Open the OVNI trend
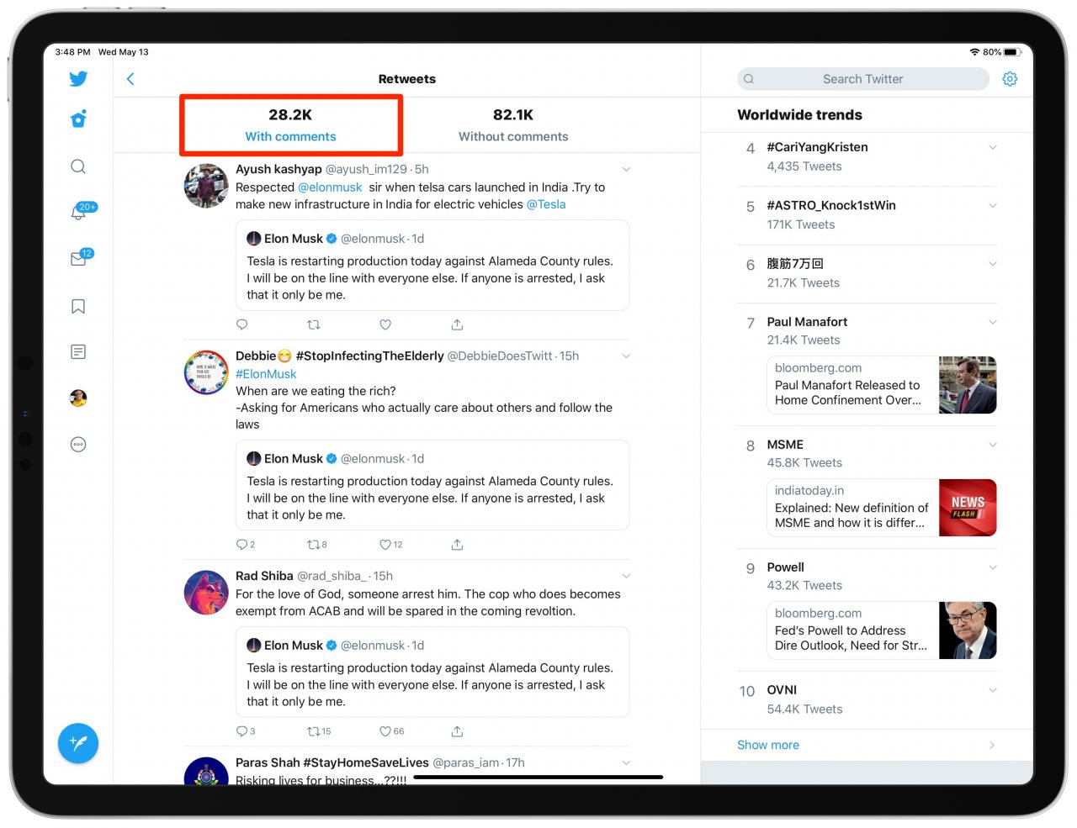The height and width of the screenshot is (828, 1077). pos(867,699)
